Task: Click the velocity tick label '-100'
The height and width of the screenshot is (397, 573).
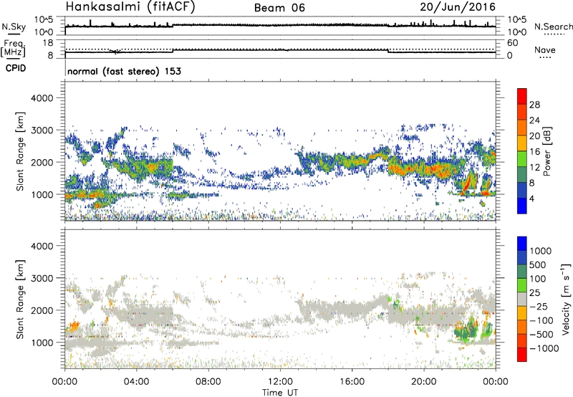Action: point(541,320)
